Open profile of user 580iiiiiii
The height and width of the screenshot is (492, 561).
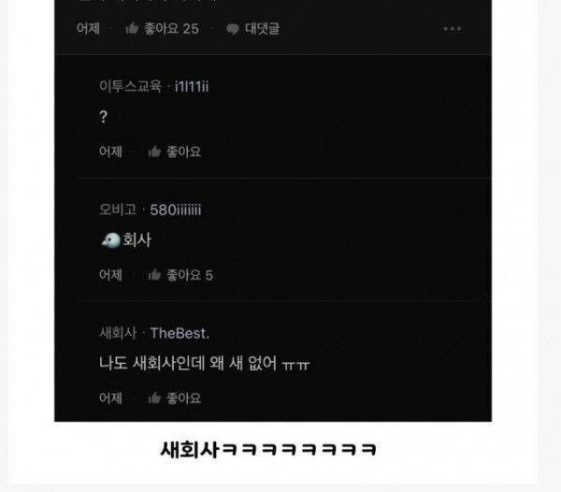coord(176,210)
